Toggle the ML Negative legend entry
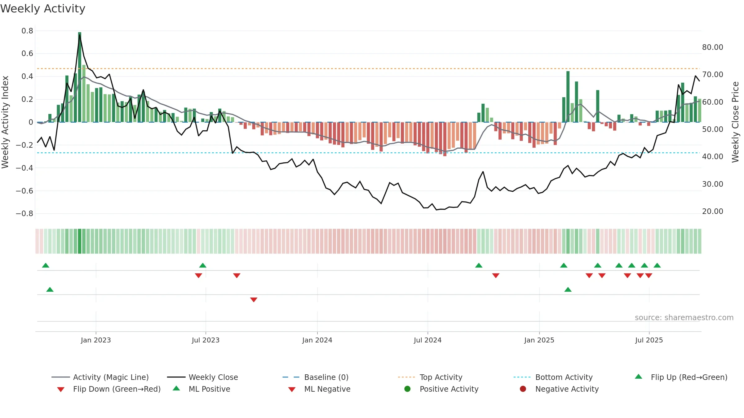This screenshot has height=418, width=744. pyautogui.click(x=319, y=389)
